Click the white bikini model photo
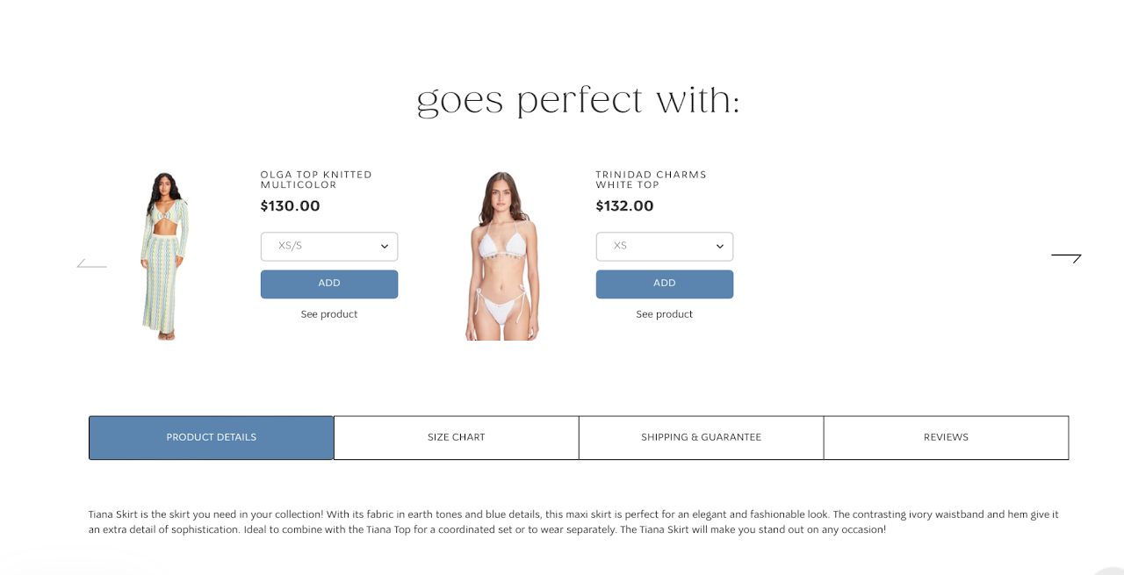Viewport: 1124px width, 575px height. pos(501,255)
